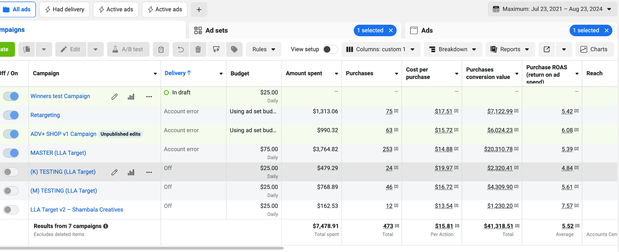Open Retargeting campaign link
This screenshot has height=252, width=619.
click(45, 115)
